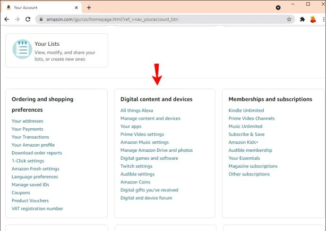This screenshot has height=231, width=326.
Task: Click the round dropdown icon in title bar
Action: pos(278,8)
